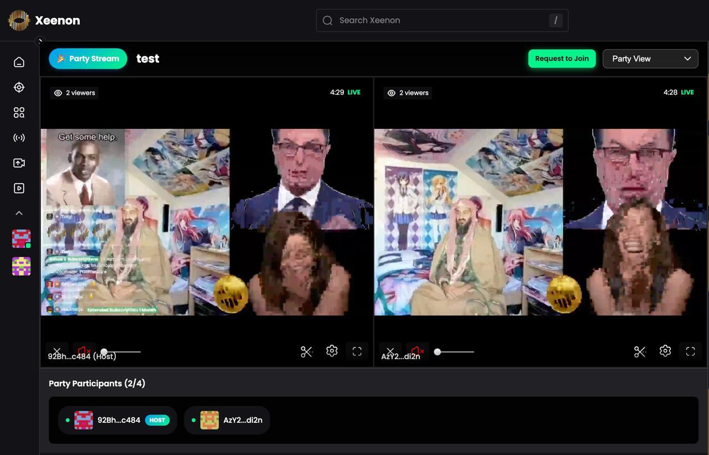Enter fullscreen on AzY2...di2n stream
The image size is (709, 455).
point(691,351)
